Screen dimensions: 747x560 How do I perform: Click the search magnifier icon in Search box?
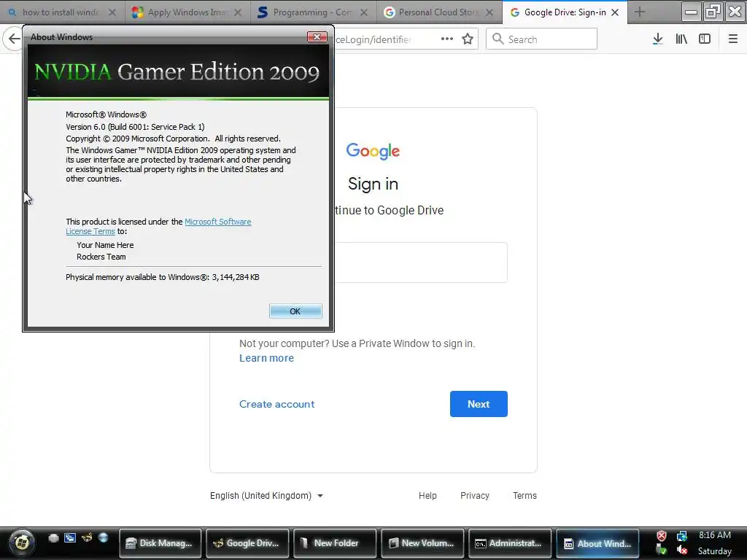(498, 39)
